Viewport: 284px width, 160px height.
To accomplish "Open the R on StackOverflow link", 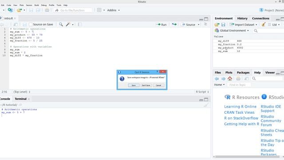I will [x=241, y=118].
